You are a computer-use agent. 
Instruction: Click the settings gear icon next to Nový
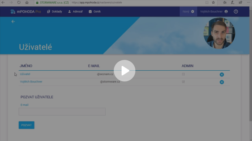193,11
